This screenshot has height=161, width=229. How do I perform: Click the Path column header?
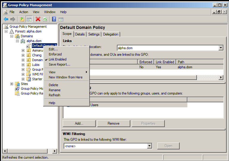pos(200,62)
